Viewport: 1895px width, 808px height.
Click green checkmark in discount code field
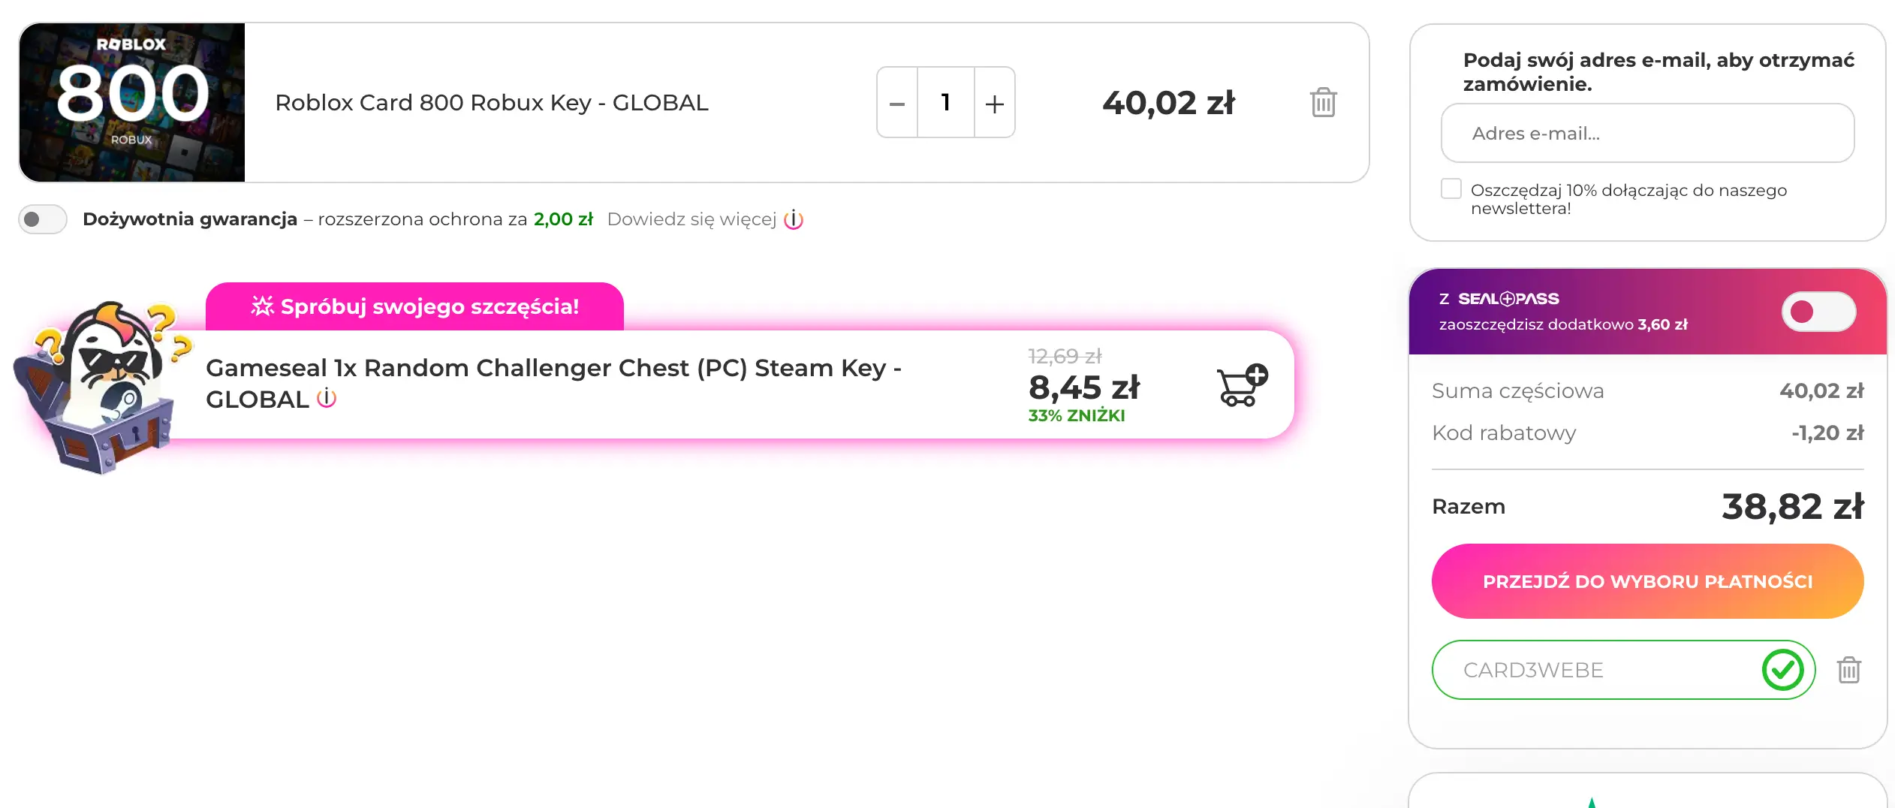[x=1782, y=670]
